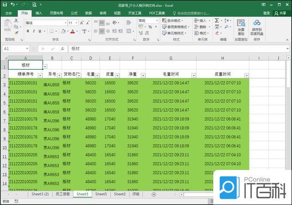The width and height of the screenshot is (292, 205).
Task: Open the filter dropdown for 车号 column
Action: [x=59, y=75]
